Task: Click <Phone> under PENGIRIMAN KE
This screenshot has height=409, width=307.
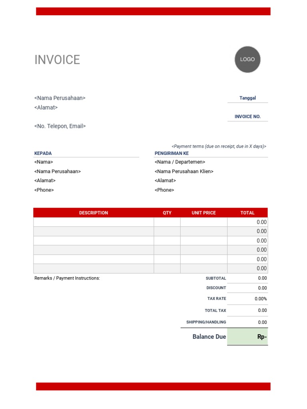Action: tap(164, 190)
